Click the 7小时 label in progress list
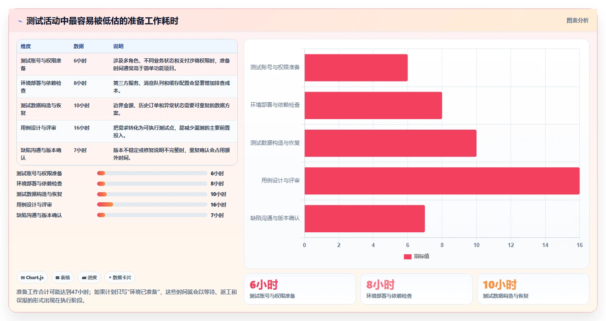This screenshot has height=321, width=606. (217, 215)
